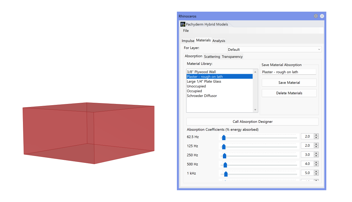This screenshot has width=352, height=202.
Task: Increase the 125 Hz value with up arrow
Action: pyautogui.click(x=316, y=144)
